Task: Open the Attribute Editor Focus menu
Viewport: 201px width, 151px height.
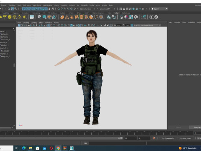Action: point(184,23)
